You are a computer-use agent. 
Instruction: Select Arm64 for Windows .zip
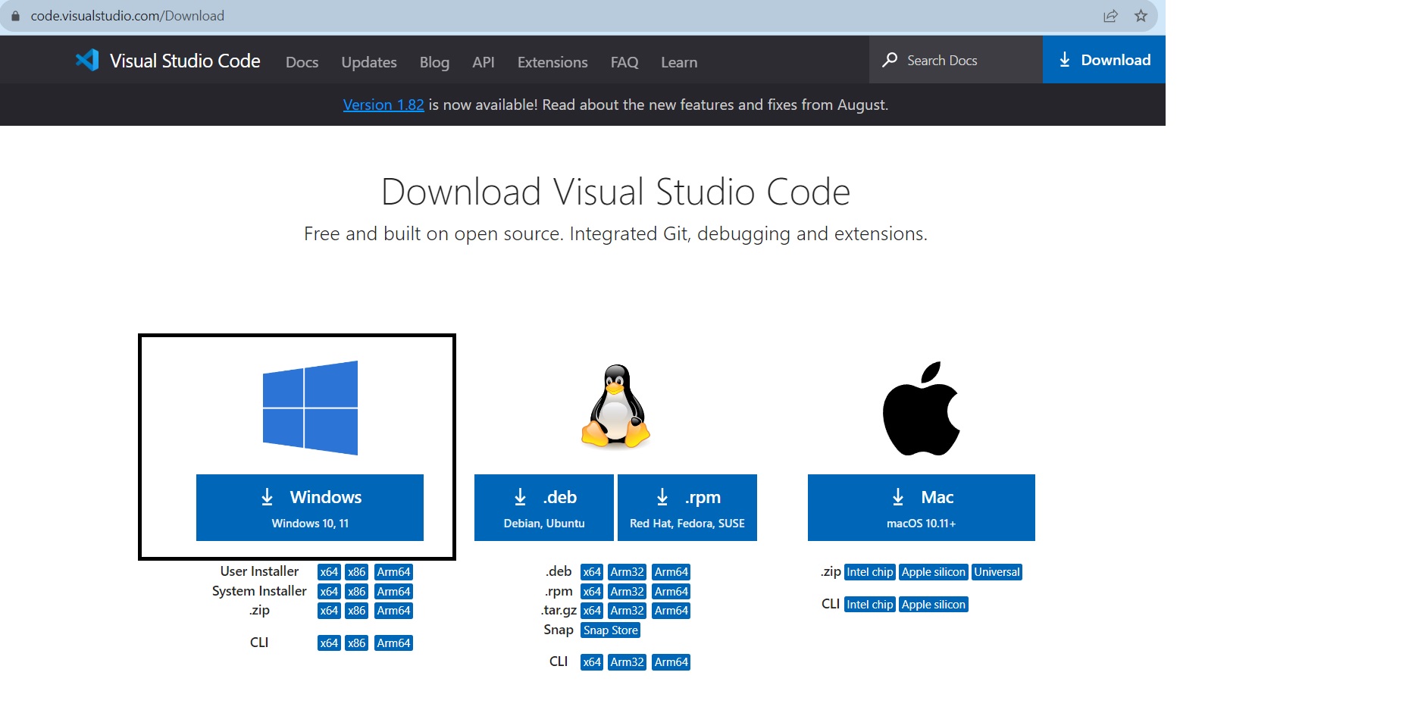[394, 611]
